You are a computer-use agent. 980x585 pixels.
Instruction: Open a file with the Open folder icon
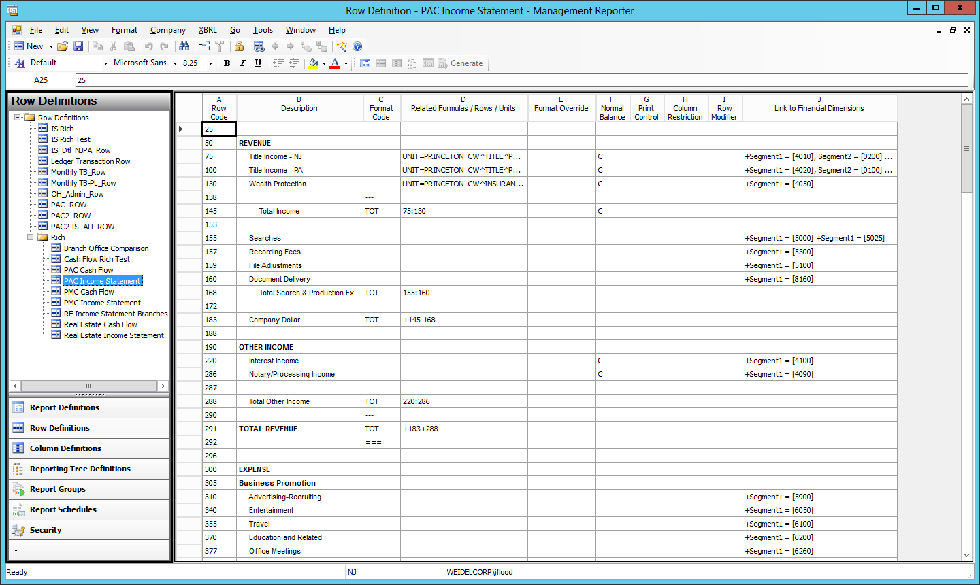click(63, 46)
